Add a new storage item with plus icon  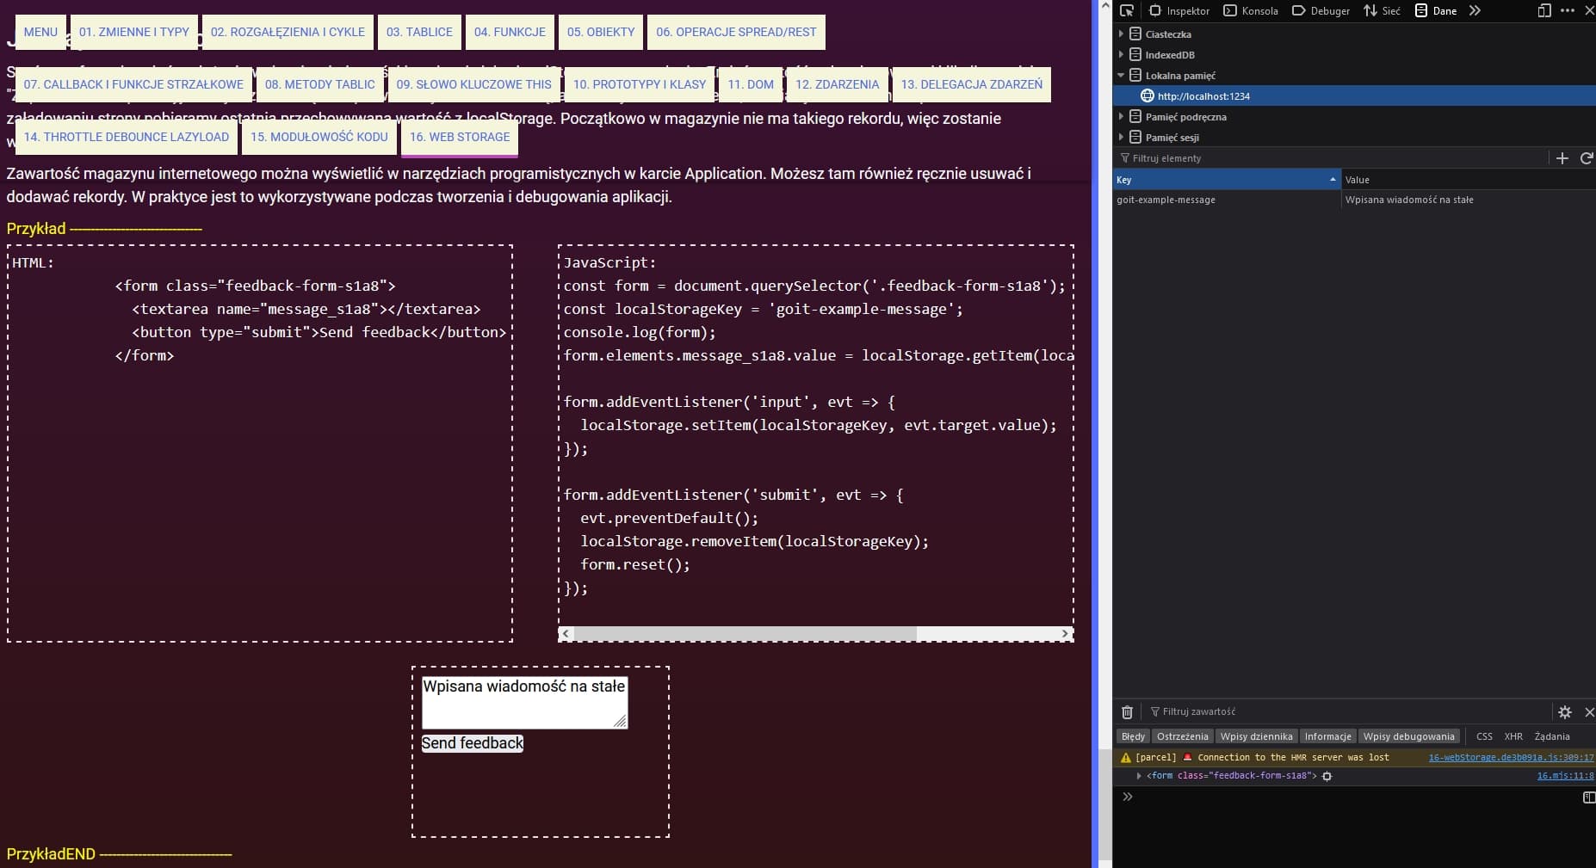(1562, 158)
